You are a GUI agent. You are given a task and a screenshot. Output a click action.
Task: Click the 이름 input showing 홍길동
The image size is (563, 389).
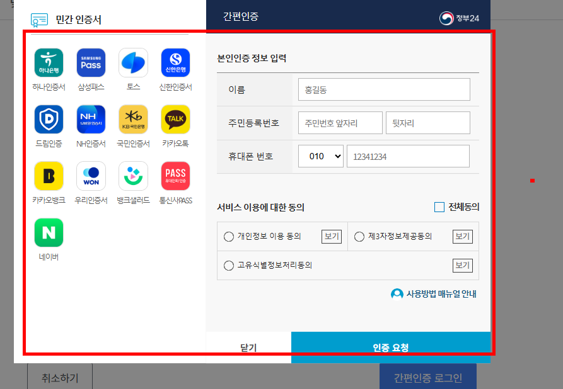[x=384, y=89]
